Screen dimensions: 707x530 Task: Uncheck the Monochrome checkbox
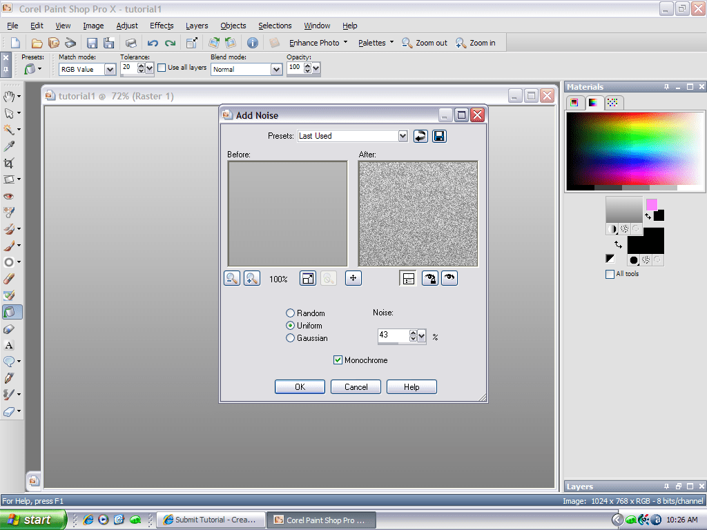338,360
